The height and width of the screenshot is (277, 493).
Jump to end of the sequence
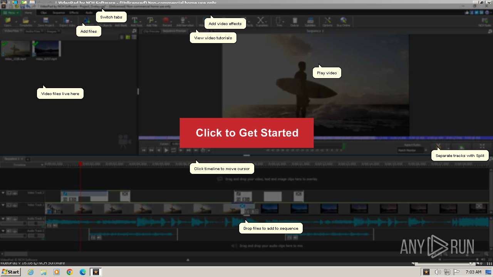(x=196, y=150)
